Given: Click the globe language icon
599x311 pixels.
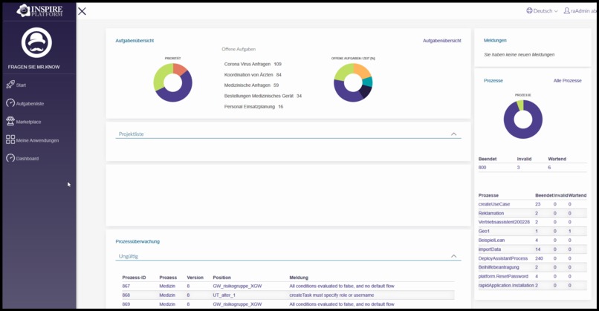Looking at the screenshot, I should (x=529, y=10).
